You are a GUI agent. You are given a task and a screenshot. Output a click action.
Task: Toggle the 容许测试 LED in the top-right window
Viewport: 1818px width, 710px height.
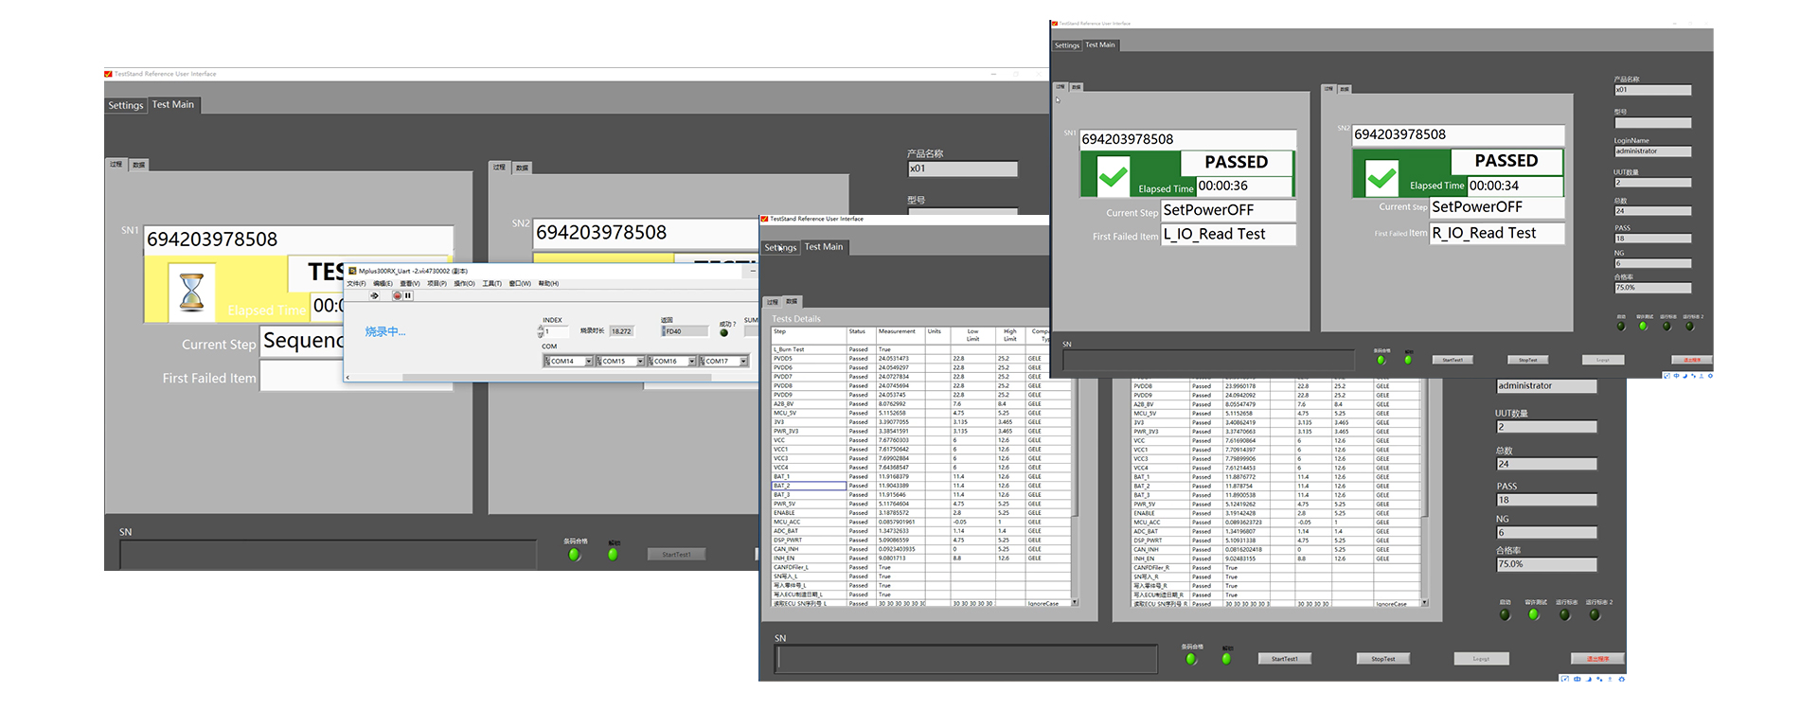pyautogui.click(x=1643, y=326)
